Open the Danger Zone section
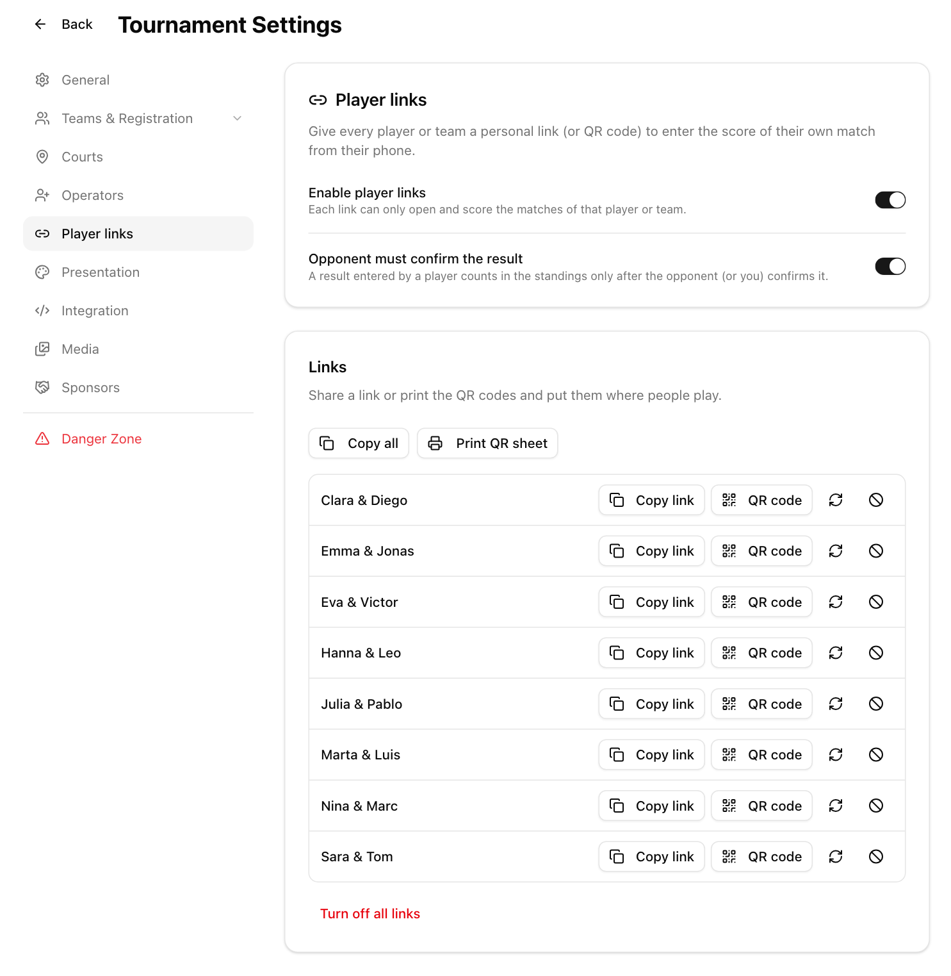This screenshot has width=951, height=976. pos(138,439)
